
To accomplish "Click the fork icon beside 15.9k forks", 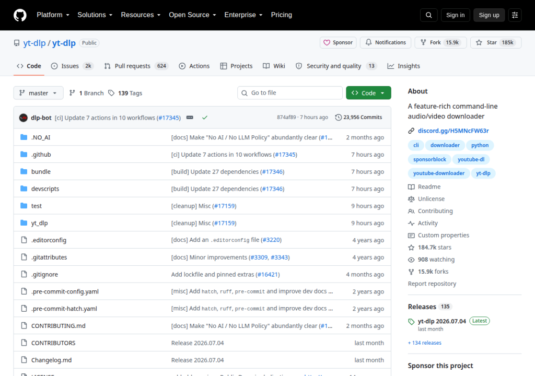I will (411, 272).
